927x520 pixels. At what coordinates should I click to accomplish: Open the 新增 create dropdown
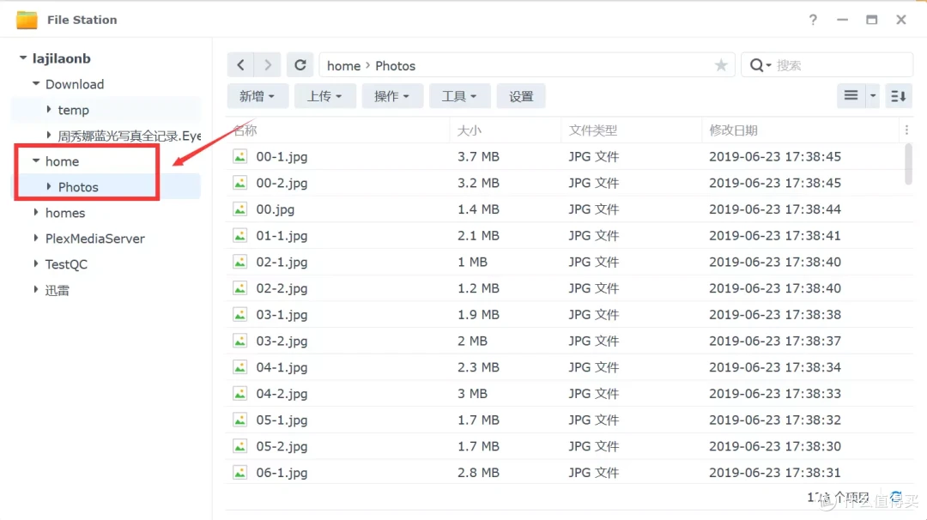(257, 96)
